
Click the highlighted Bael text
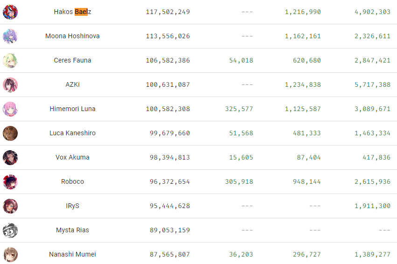(x=81, y=12)
